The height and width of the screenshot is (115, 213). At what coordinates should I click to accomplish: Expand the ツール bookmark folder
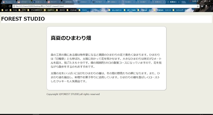tap(13, 10)
